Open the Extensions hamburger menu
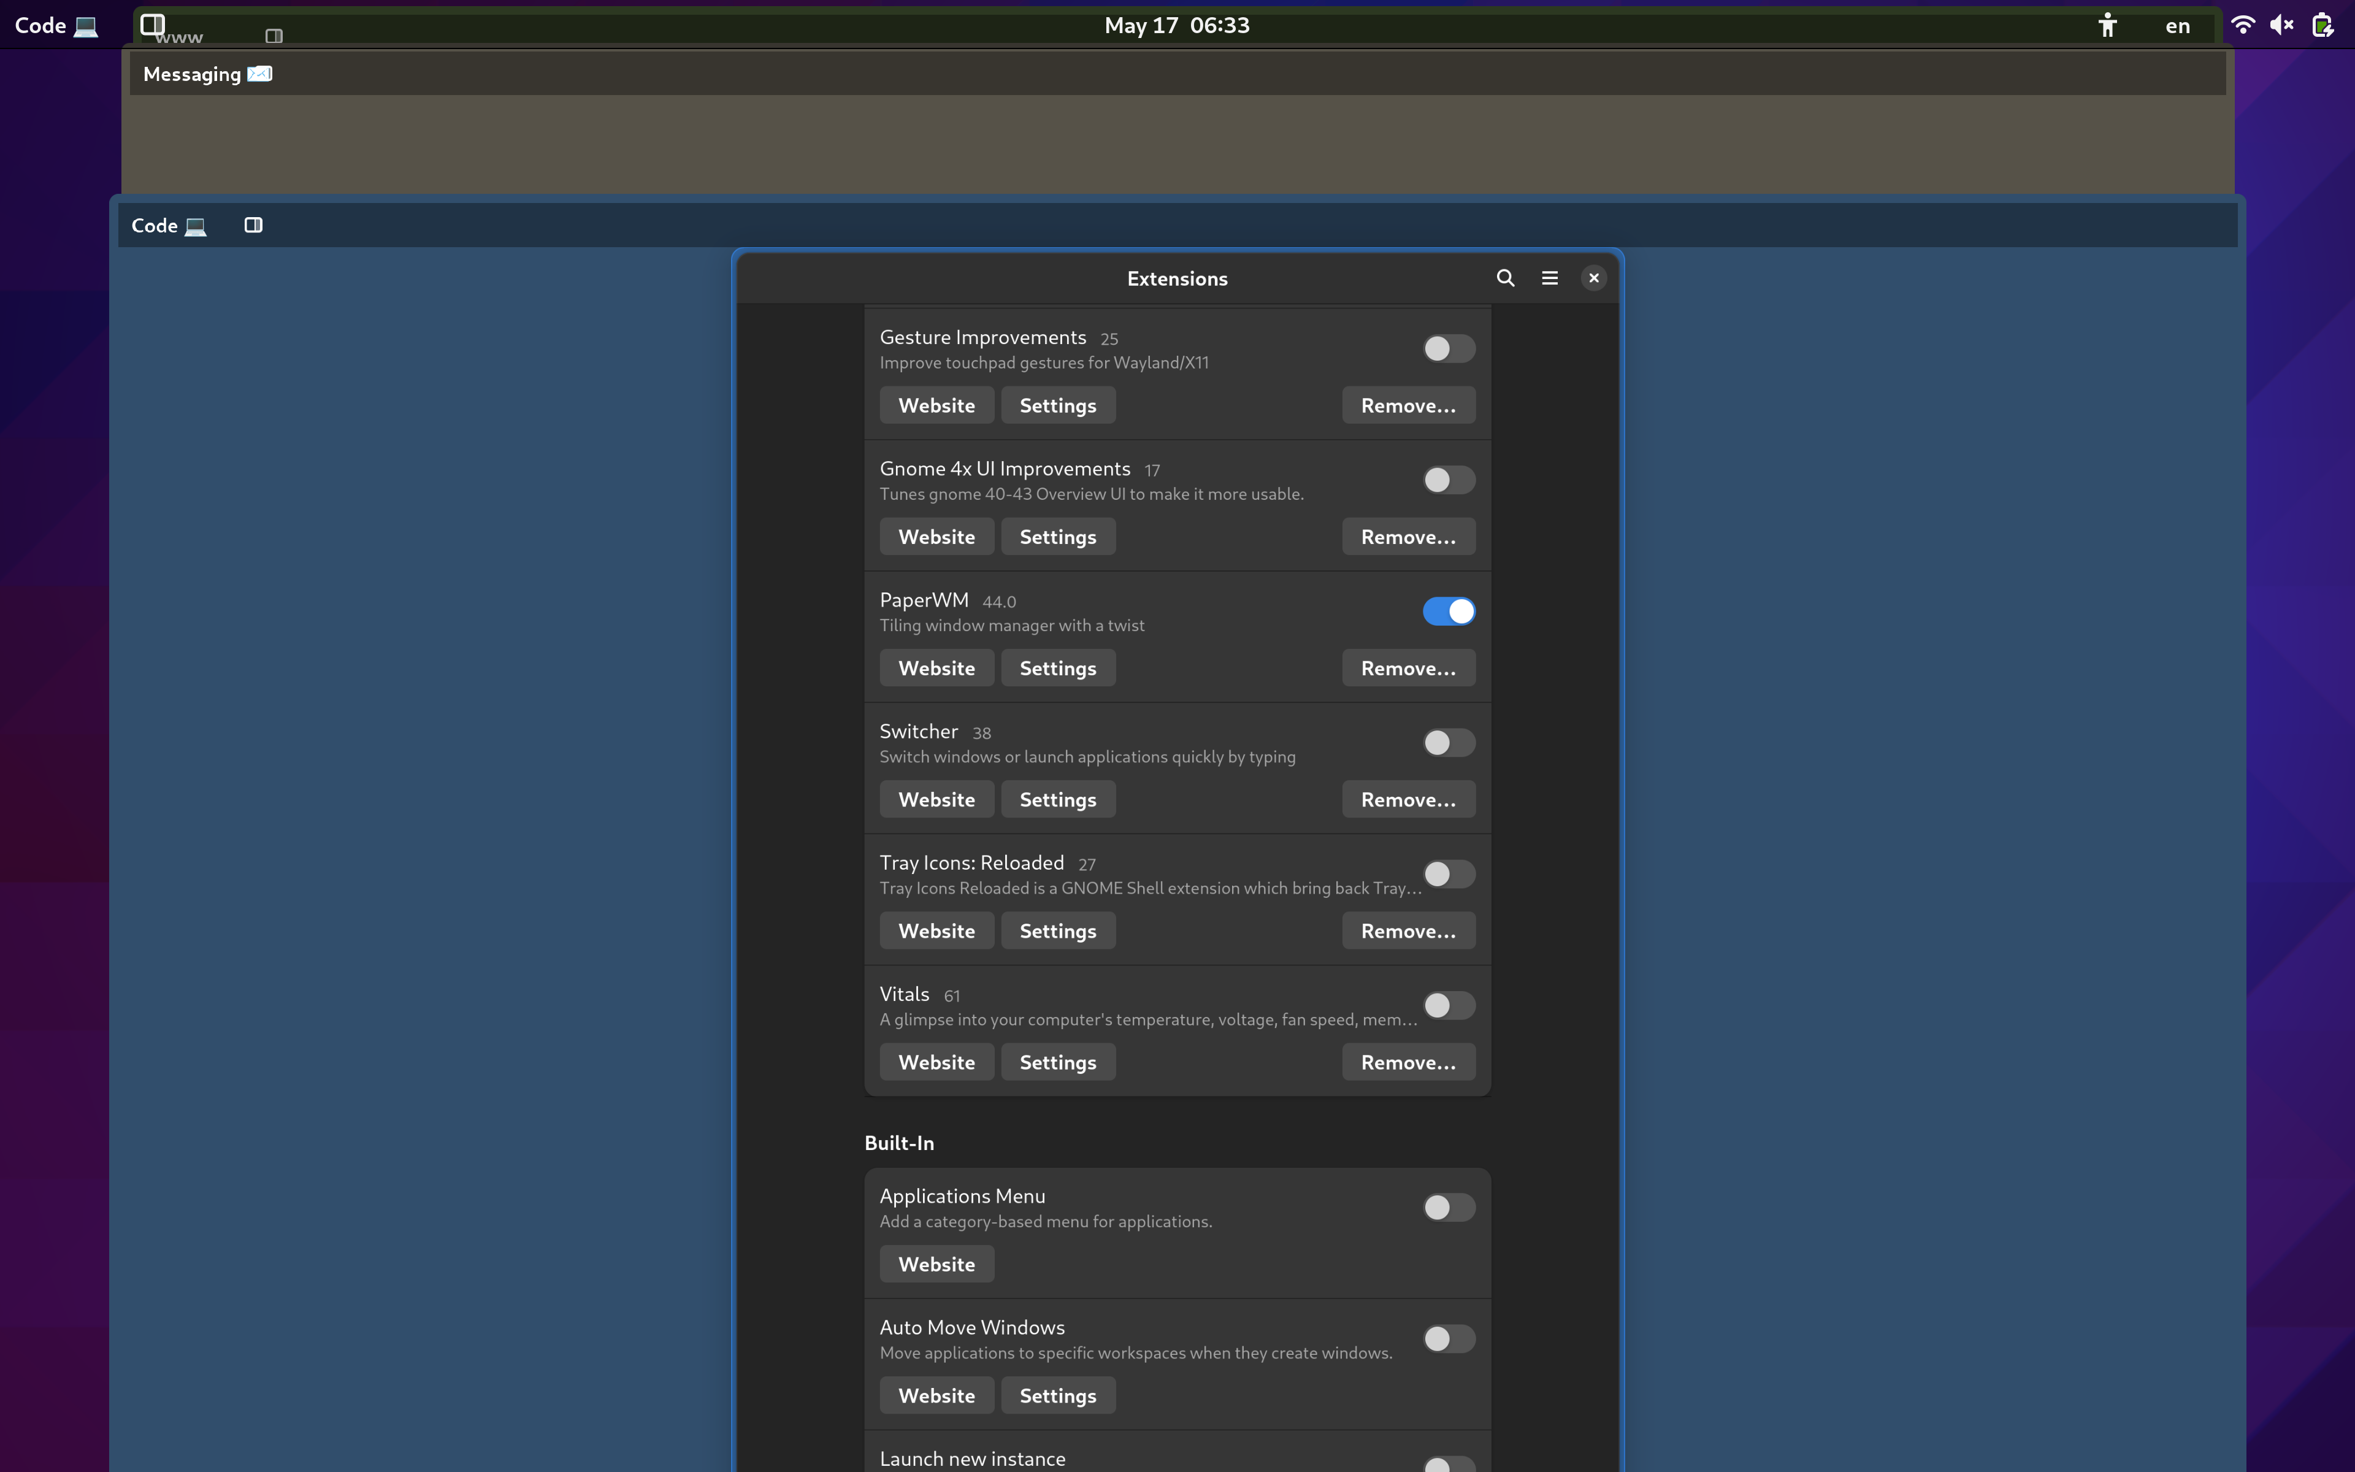This screenshot has width=2355, height=1472. coord(1549,277)
